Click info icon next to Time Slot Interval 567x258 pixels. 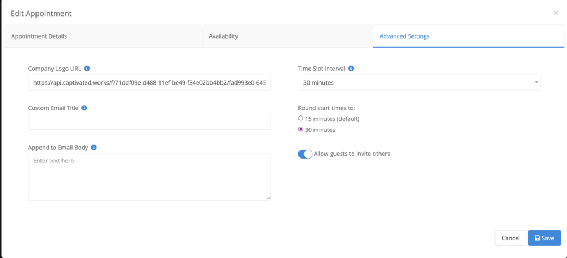[x=351, y=68]
